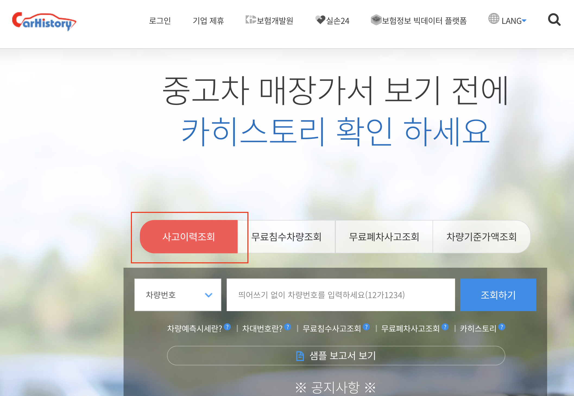Open the 차량번호 search type dropdown
The image size is (574, 396).
coord(178,295)
